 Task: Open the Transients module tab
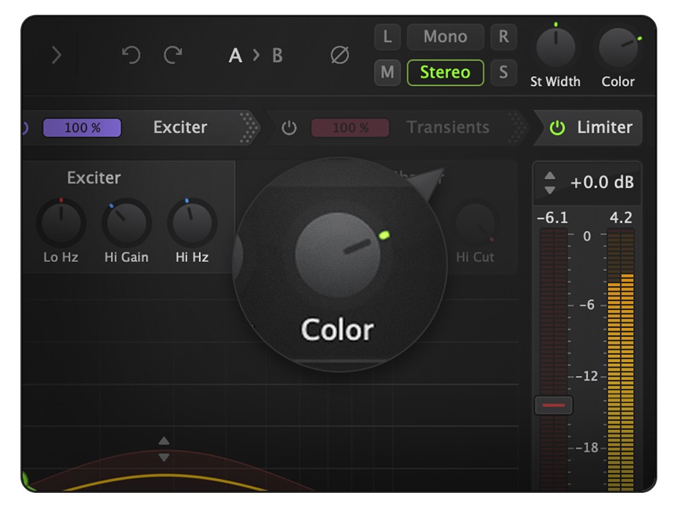[447, 127]
